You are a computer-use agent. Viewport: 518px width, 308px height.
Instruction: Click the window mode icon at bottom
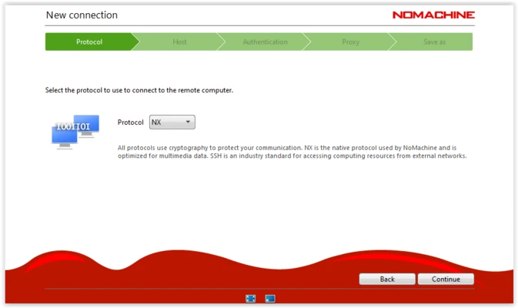[270, 299]
